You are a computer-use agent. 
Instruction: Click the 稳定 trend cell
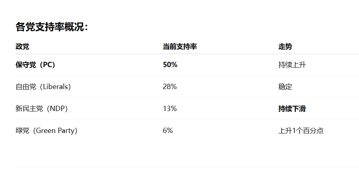(285, 87)
